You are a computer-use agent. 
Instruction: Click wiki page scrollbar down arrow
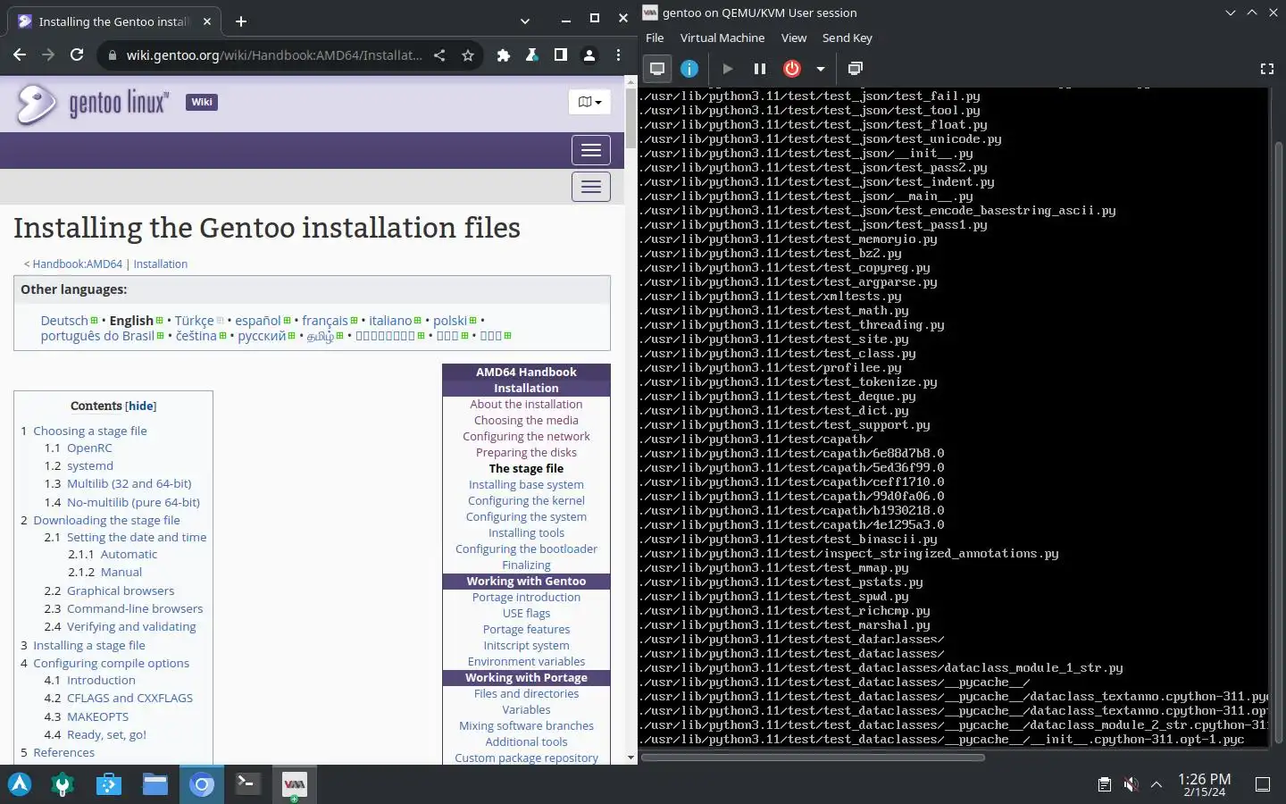(631, 758)
